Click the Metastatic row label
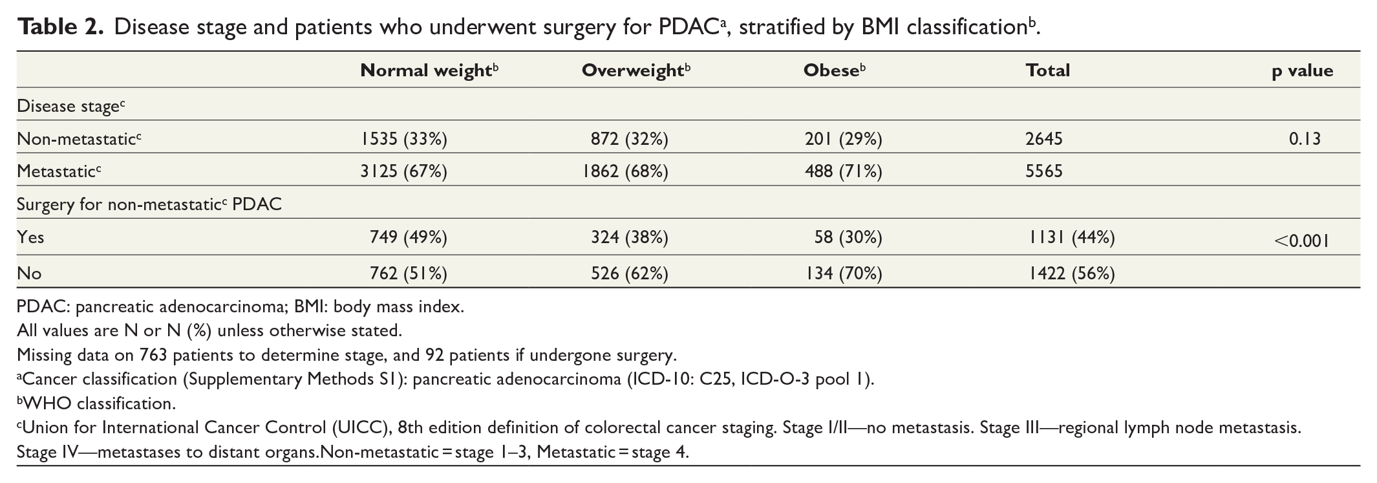 click(x=59, y=171)
